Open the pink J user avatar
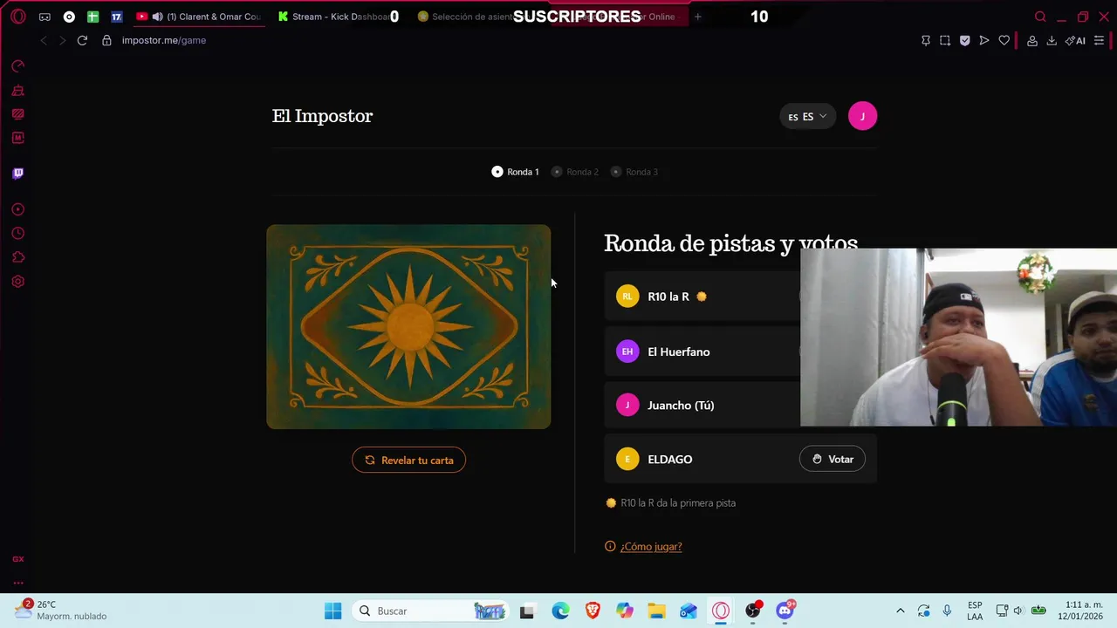 (862, 116)
